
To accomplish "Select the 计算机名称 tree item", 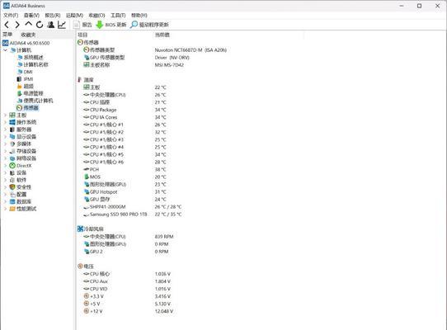I will 36,64.
